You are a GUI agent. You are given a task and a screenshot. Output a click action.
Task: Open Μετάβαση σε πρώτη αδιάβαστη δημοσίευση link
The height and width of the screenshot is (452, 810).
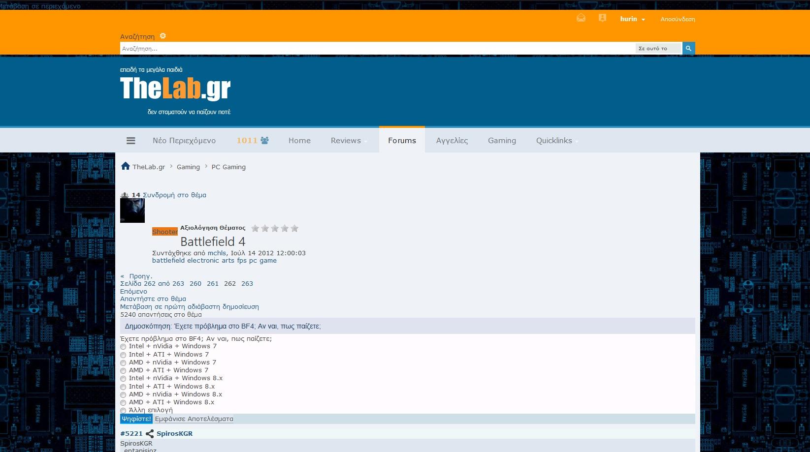pyautogui.click(x=190, y=307)
